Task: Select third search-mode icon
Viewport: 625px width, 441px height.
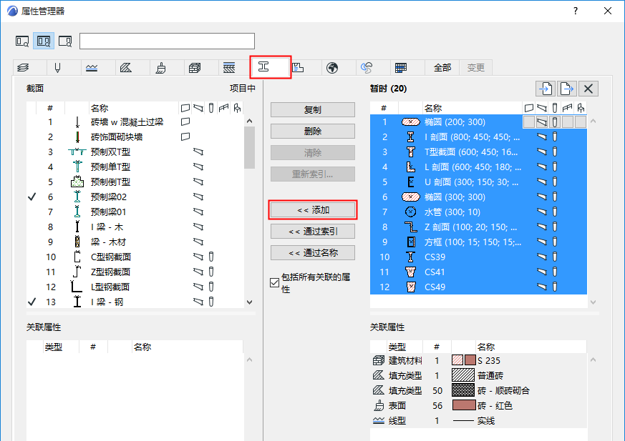Action: [65, 41]
